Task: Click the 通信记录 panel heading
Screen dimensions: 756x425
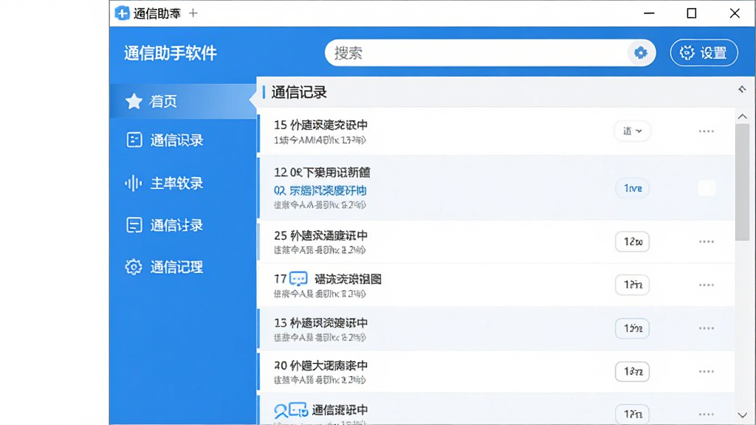Action: coord(299,92)
